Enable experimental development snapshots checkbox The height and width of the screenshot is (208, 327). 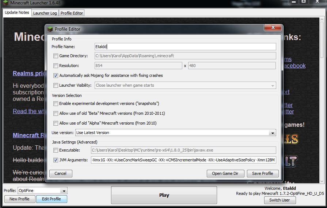pyautogui.click(x=56, y=103)
